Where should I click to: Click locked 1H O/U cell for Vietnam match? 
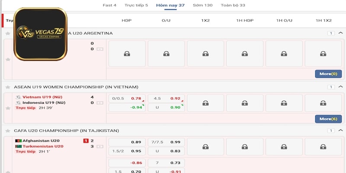coord(284,103)
